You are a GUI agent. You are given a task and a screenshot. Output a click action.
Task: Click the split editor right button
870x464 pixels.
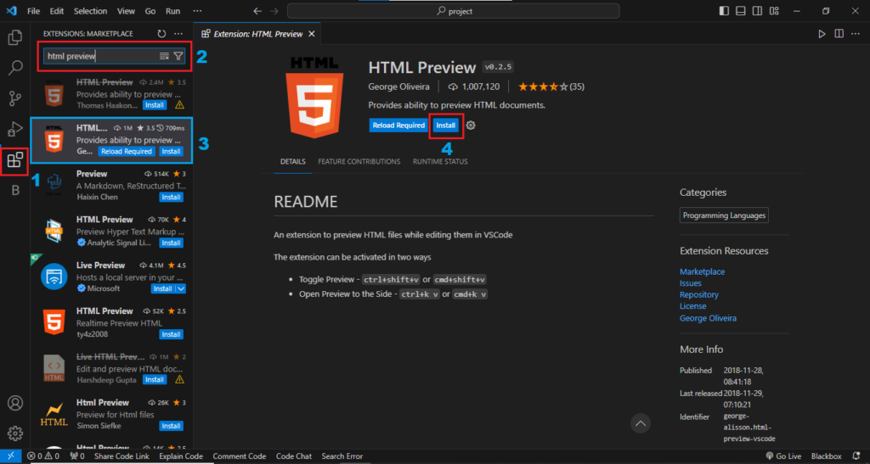tap(839, 34)
